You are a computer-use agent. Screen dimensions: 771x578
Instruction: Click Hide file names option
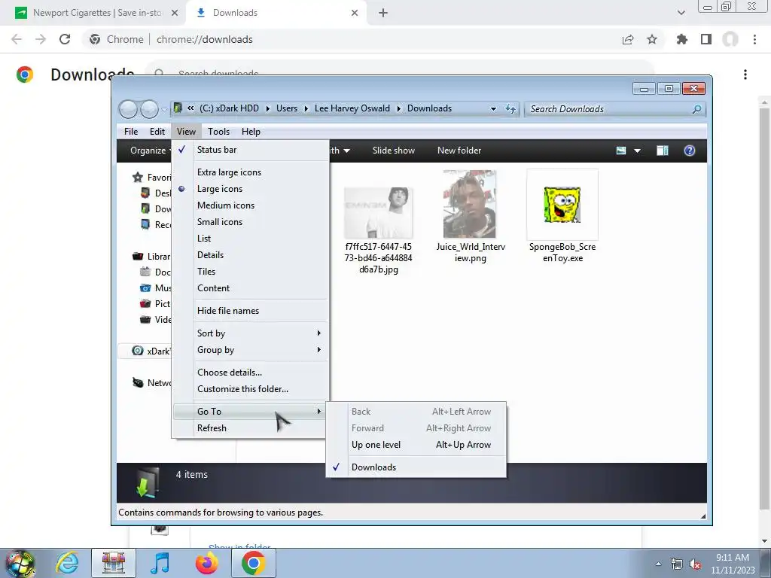pyautogui.click(x=251, y=311)
